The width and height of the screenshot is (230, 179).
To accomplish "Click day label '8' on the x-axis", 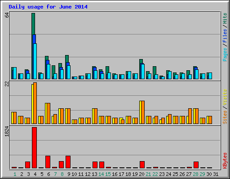I will pyautogui.click(x=62, y=174).
